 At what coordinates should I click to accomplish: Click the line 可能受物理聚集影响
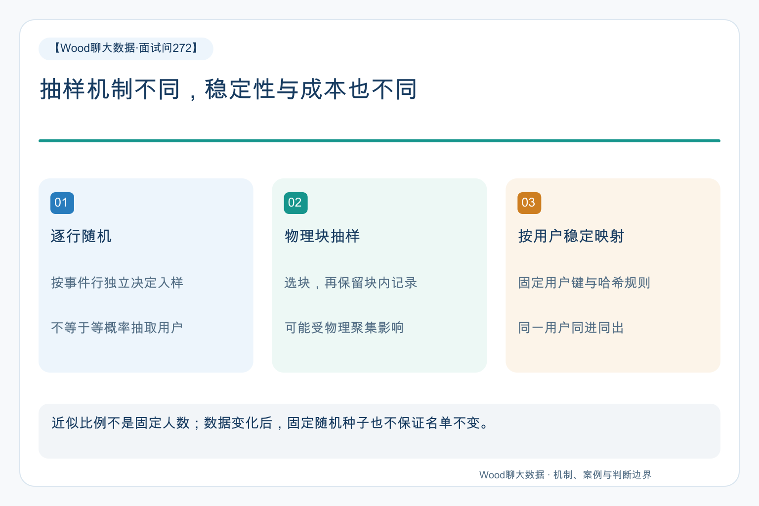(344, 328)
